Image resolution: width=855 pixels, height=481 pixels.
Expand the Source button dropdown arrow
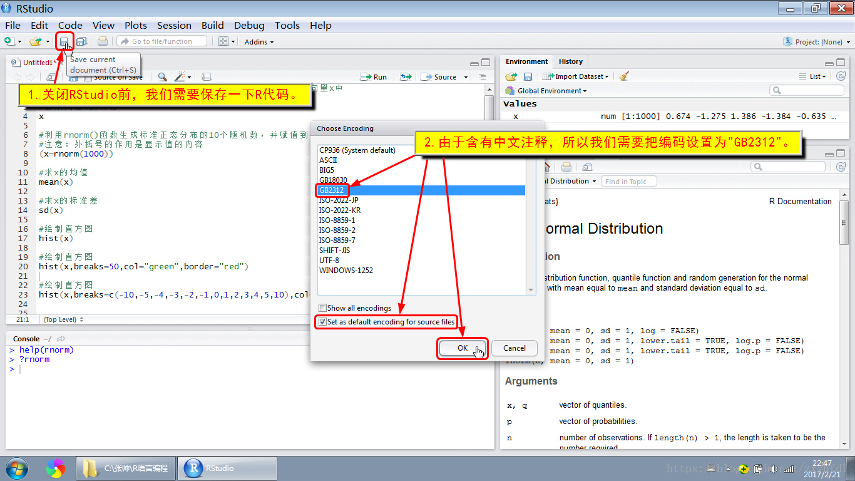[466, 77]
